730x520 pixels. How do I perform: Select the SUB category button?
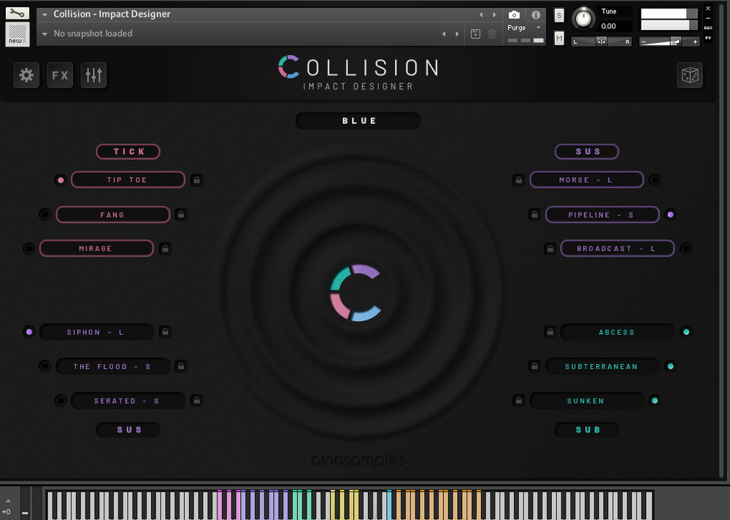pos(587,430)
